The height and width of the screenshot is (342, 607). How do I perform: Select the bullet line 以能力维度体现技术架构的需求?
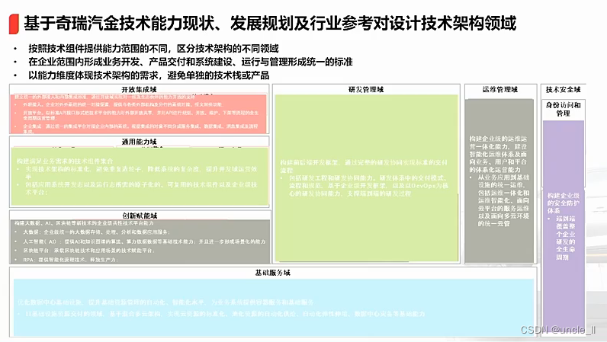(149, 75)
